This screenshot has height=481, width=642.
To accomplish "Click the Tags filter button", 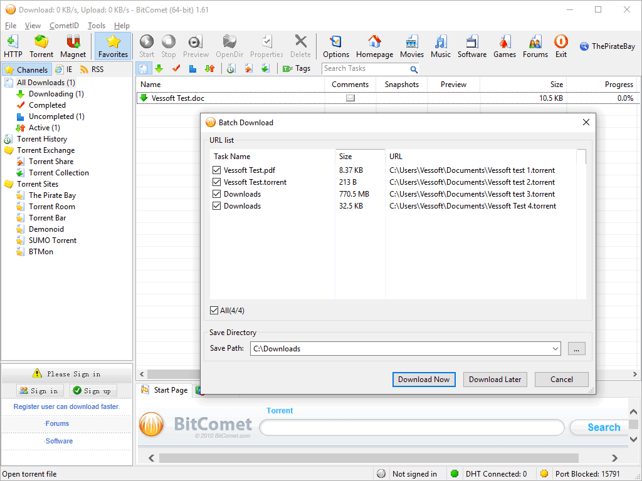I will tap(297, 68).
